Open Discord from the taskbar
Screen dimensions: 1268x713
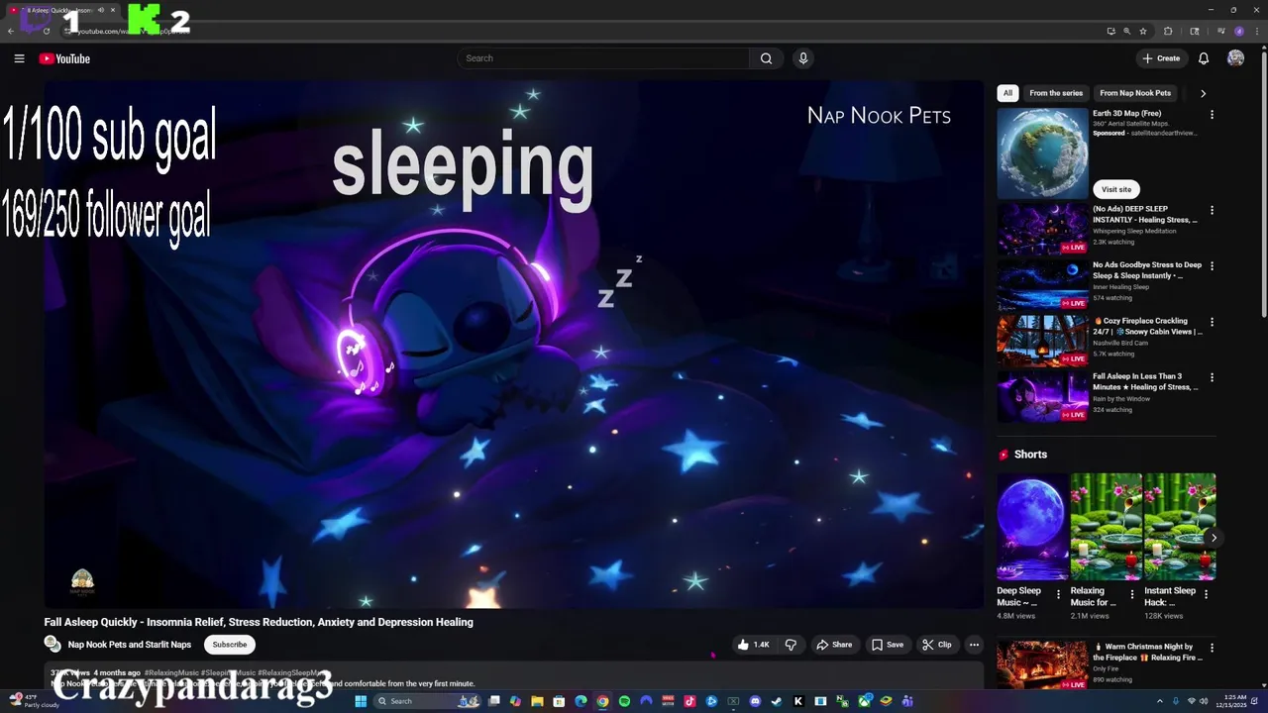click(x=755, y=701)
